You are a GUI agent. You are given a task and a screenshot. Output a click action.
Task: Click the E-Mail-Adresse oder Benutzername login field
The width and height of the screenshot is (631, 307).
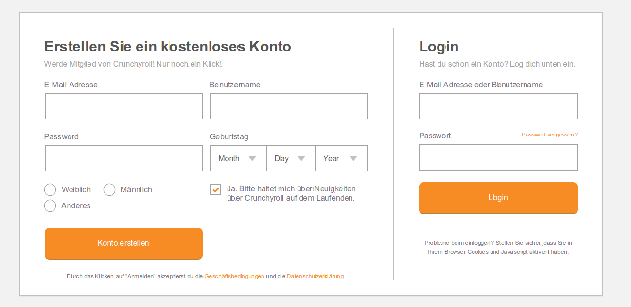(498, 106)
